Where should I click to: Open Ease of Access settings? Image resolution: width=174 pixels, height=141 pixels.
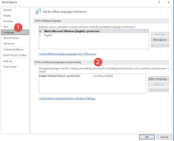coord(11,38)
